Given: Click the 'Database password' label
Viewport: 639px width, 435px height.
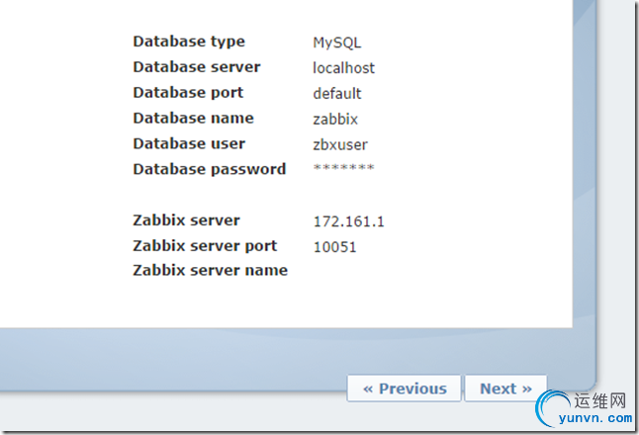Looking at the screenshot, I should point(210,169).
